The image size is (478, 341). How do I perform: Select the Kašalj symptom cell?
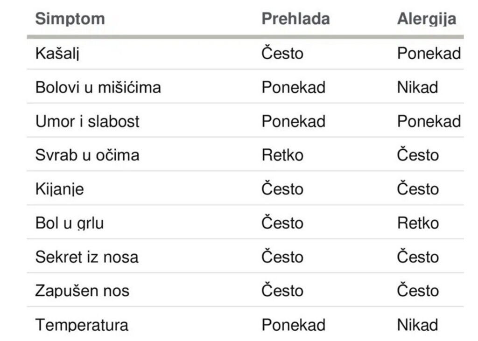[x=58, y=53]
